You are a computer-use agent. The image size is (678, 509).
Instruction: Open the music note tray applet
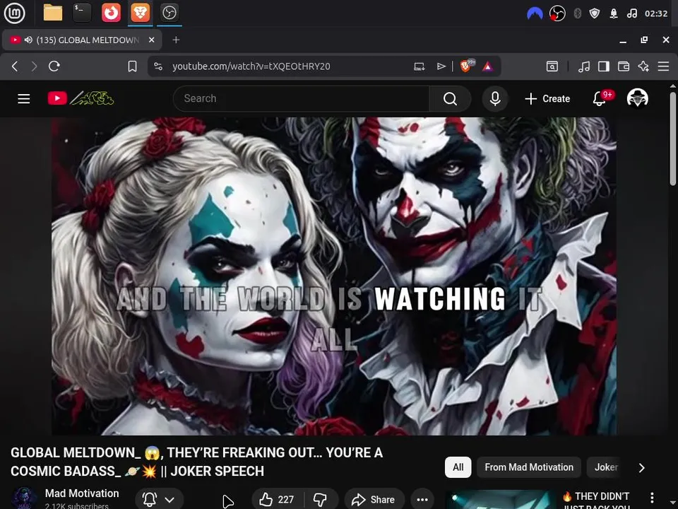point(631,13)
